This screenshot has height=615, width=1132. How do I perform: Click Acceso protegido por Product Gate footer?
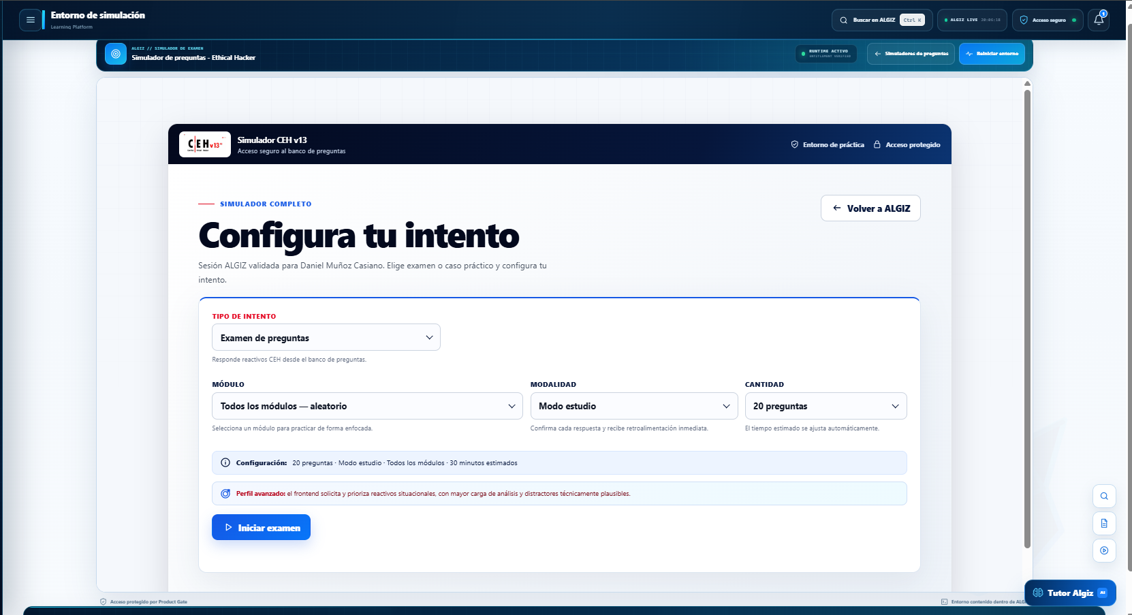(144, 601)
